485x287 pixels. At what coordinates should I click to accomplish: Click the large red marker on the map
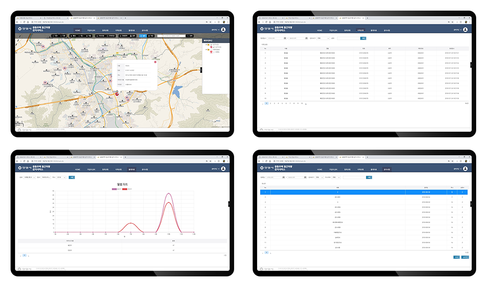click(117, 93)
